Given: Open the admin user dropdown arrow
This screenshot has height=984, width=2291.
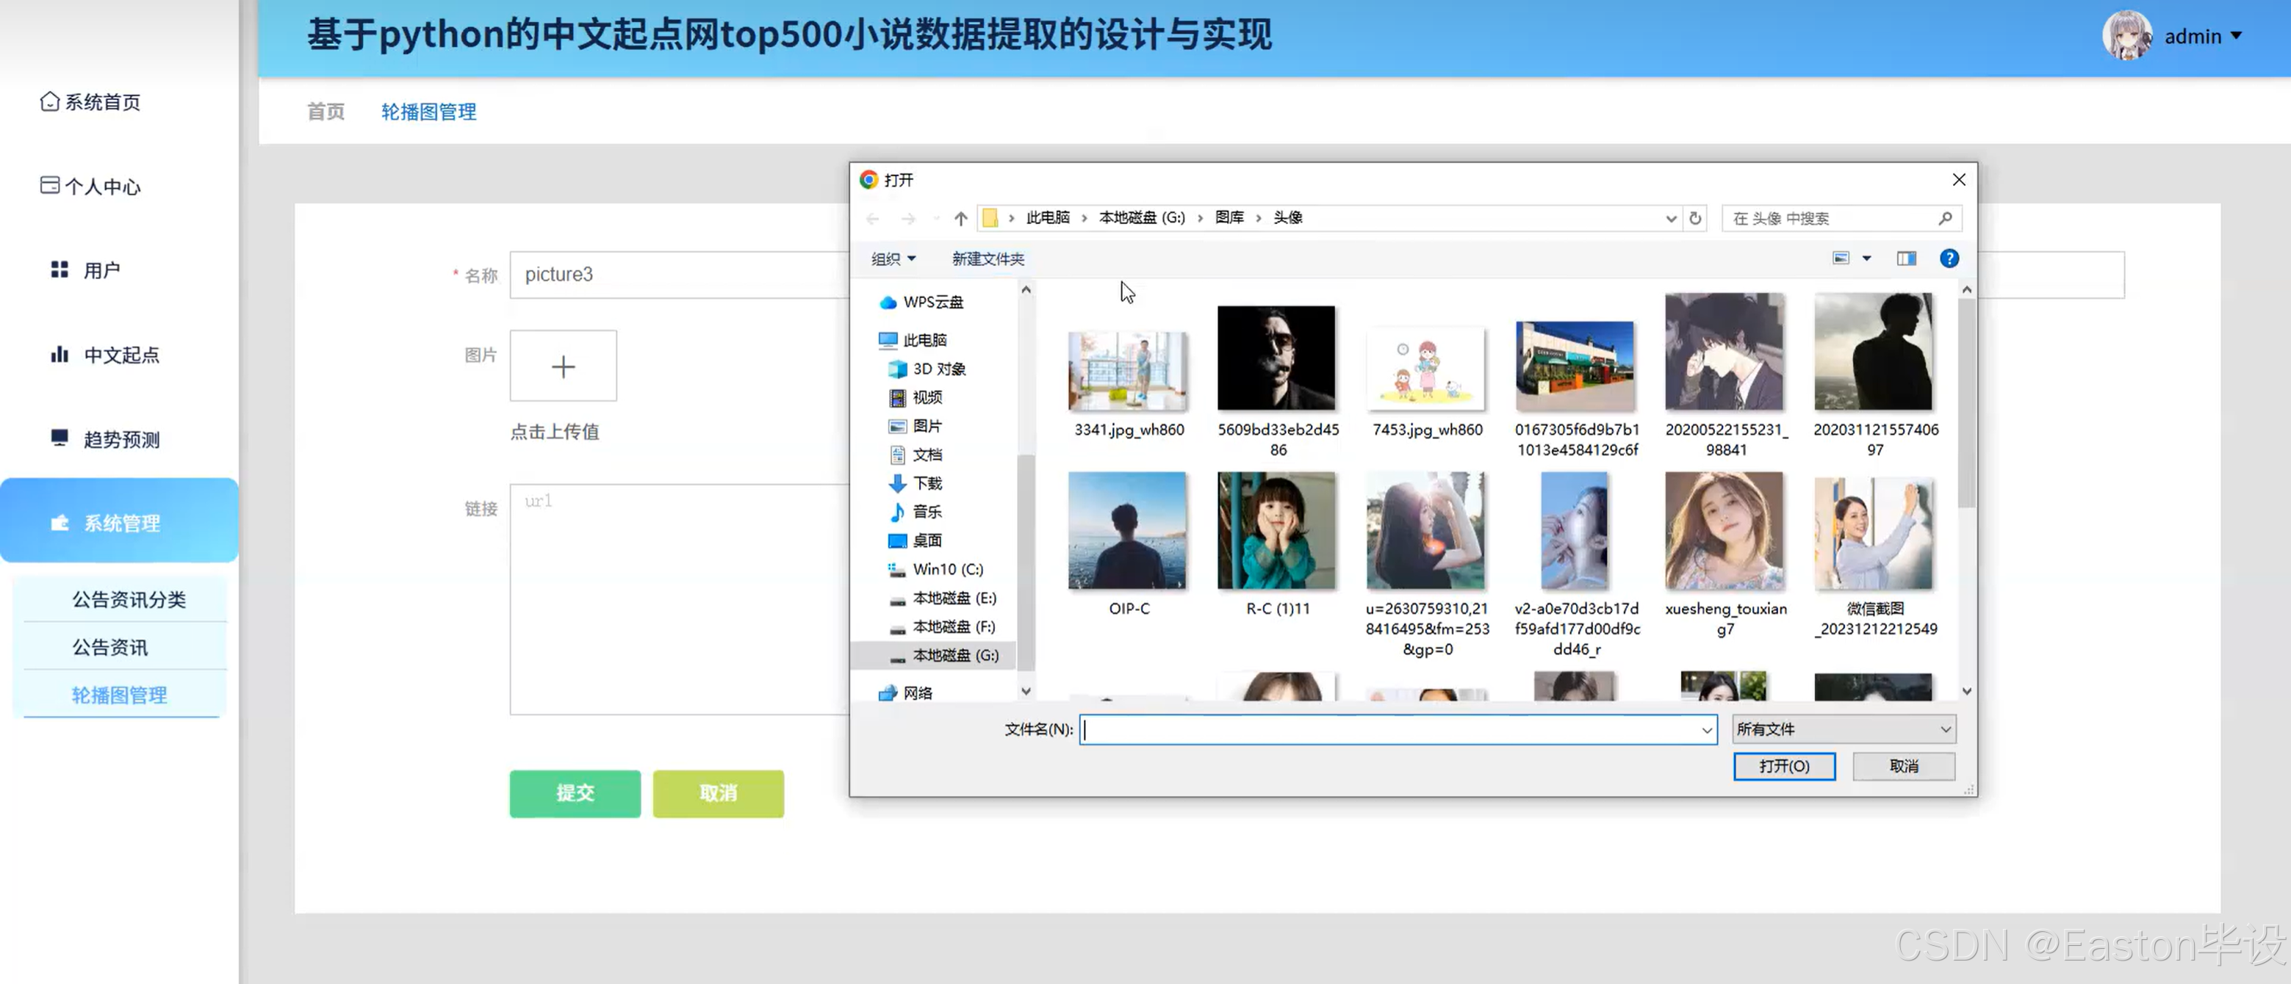Looking at the screenshot, I should [x=2236, y=37].
